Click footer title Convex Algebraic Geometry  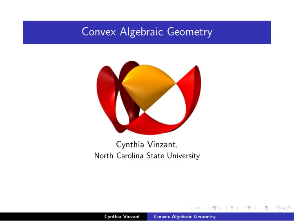(x=185, y=217)
